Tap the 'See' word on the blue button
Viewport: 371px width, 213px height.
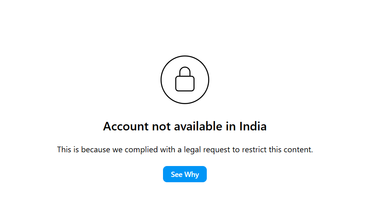(x=176, y=175)
